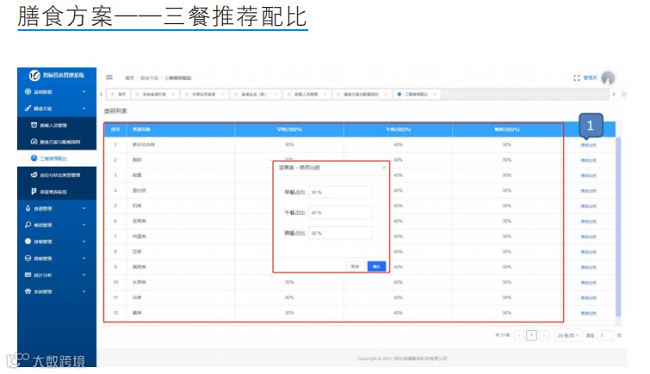650x374 pixels.
Task: Open 膳食方案与配餐规则 sidebar item
Action: pyautogui.click(x=57, y=142)
